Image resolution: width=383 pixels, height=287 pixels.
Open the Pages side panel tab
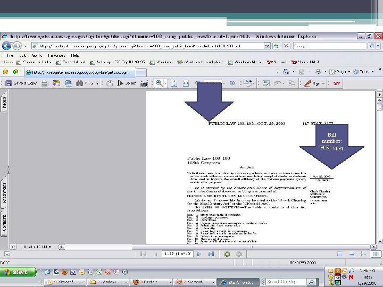[x=4, y=103]
